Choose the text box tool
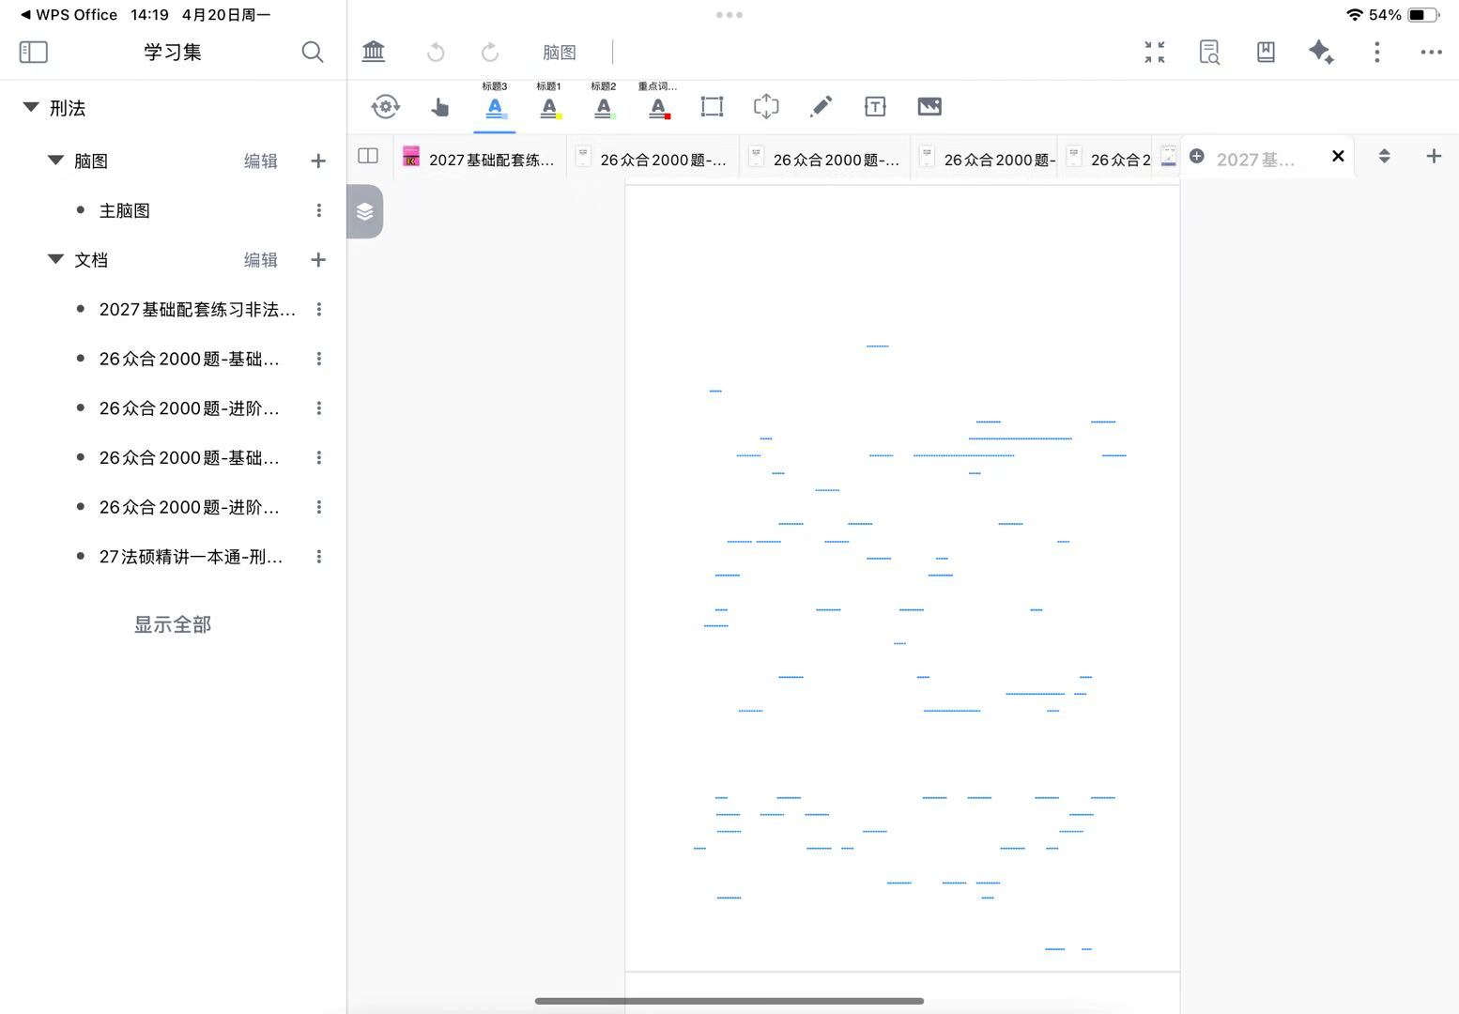1459x1014 pixels. click(x=875, y=107)
